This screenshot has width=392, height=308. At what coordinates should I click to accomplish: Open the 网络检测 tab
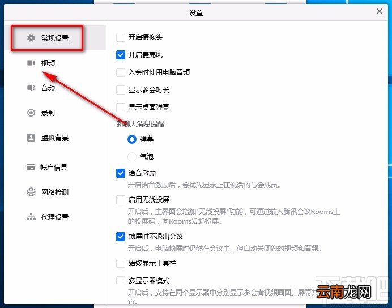click(55, 192)
